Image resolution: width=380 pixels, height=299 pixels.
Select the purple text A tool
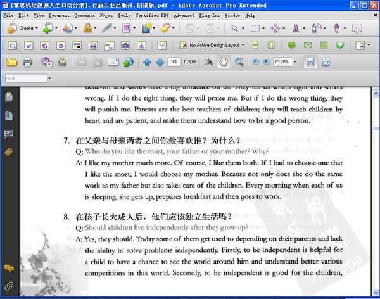click(x=296, y=29)
